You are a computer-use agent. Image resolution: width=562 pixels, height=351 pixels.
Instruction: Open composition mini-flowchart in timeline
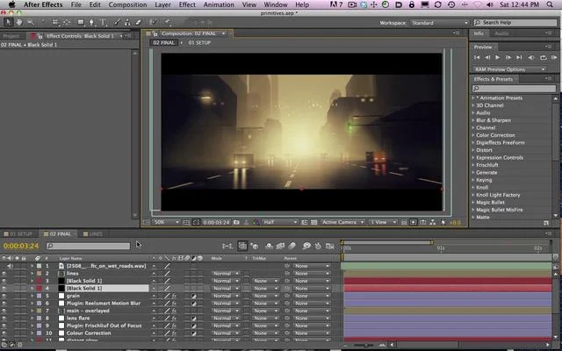(227, 246)
